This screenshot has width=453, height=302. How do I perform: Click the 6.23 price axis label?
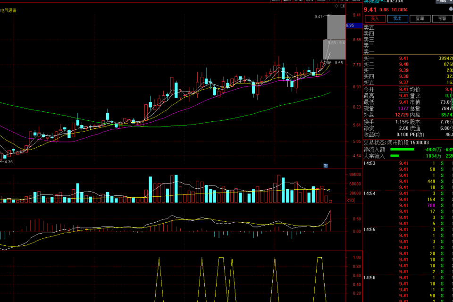(x=357, y=107)
